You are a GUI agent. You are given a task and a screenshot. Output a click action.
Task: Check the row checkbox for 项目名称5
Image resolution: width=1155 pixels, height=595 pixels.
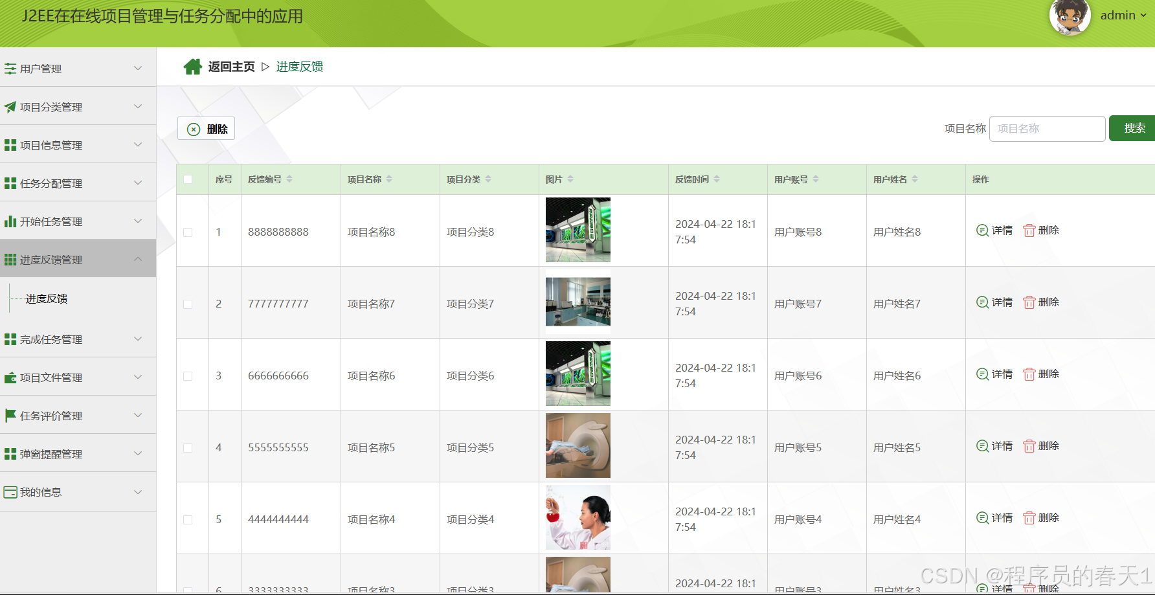click(188, 448)
